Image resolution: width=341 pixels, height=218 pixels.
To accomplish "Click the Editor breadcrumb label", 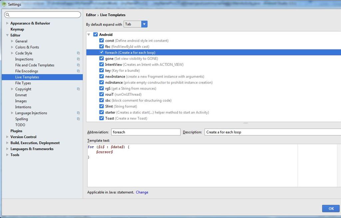I will pyautogui.click(x=91, y=15).
